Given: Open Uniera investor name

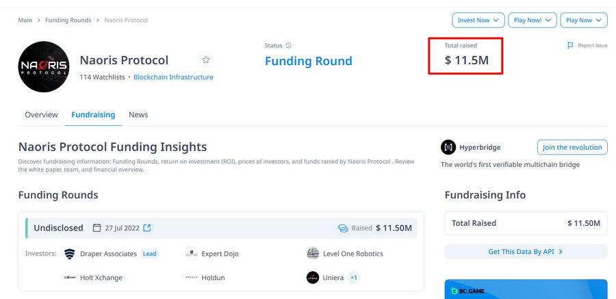Looking at the screenshot, I should tap(333, 278).
